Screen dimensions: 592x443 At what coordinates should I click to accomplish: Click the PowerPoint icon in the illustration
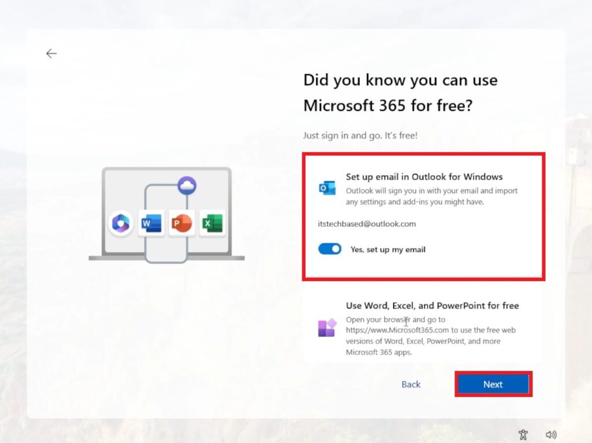[x=181, y=223]
